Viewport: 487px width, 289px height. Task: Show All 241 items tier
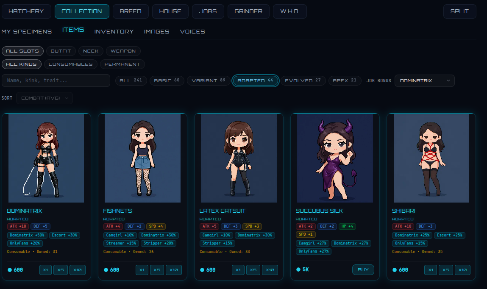(x=131, y=81)
